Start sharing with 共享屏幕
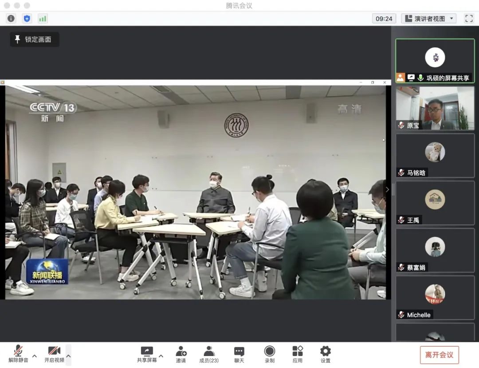This screenshot has height=368, width=479. pyautogui.click(x=147, y=354)
